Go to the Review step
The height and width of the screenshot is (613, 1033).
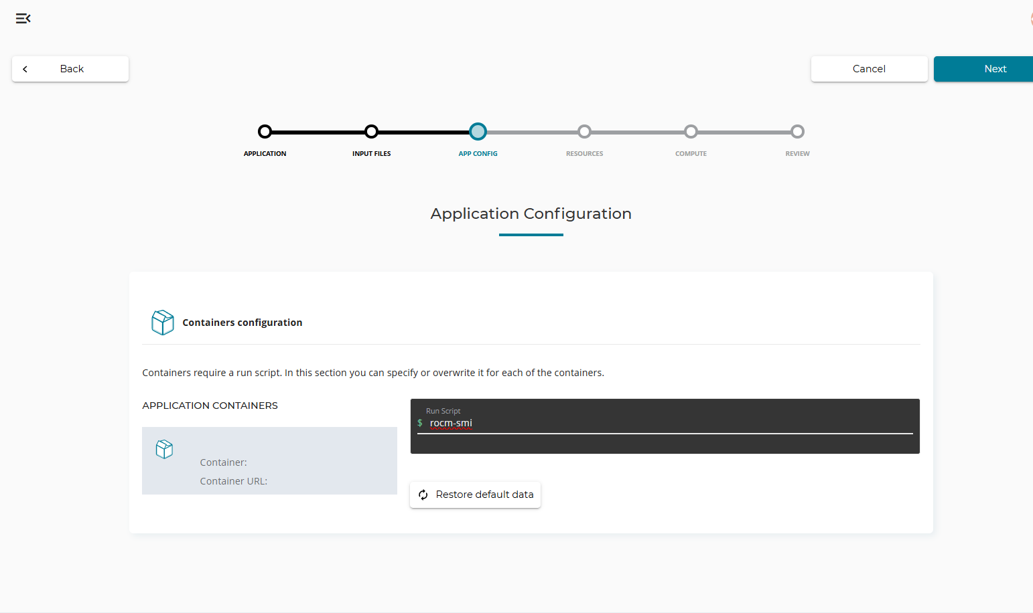pos(797,132)
